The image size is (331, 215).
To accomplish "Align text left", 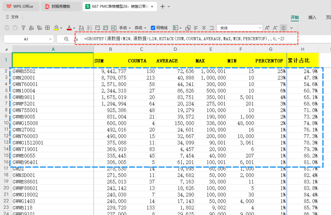I will coord(196,28).
